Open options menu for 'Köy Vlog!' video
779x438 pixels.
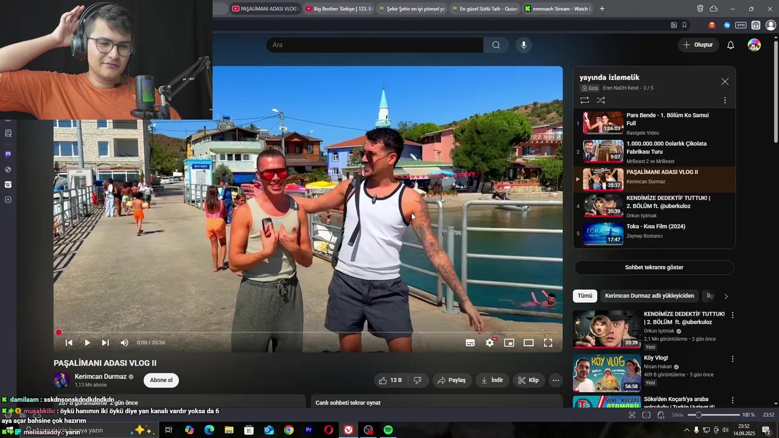pyautogui.click(x=733, y=360)
